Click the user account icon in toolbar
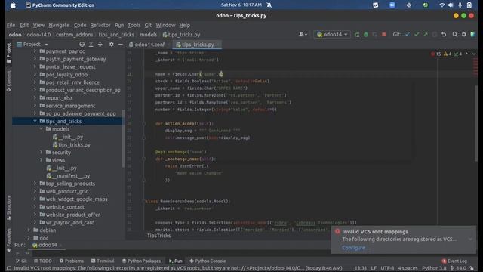Screen dimensions: 483x272 point(303,35)
